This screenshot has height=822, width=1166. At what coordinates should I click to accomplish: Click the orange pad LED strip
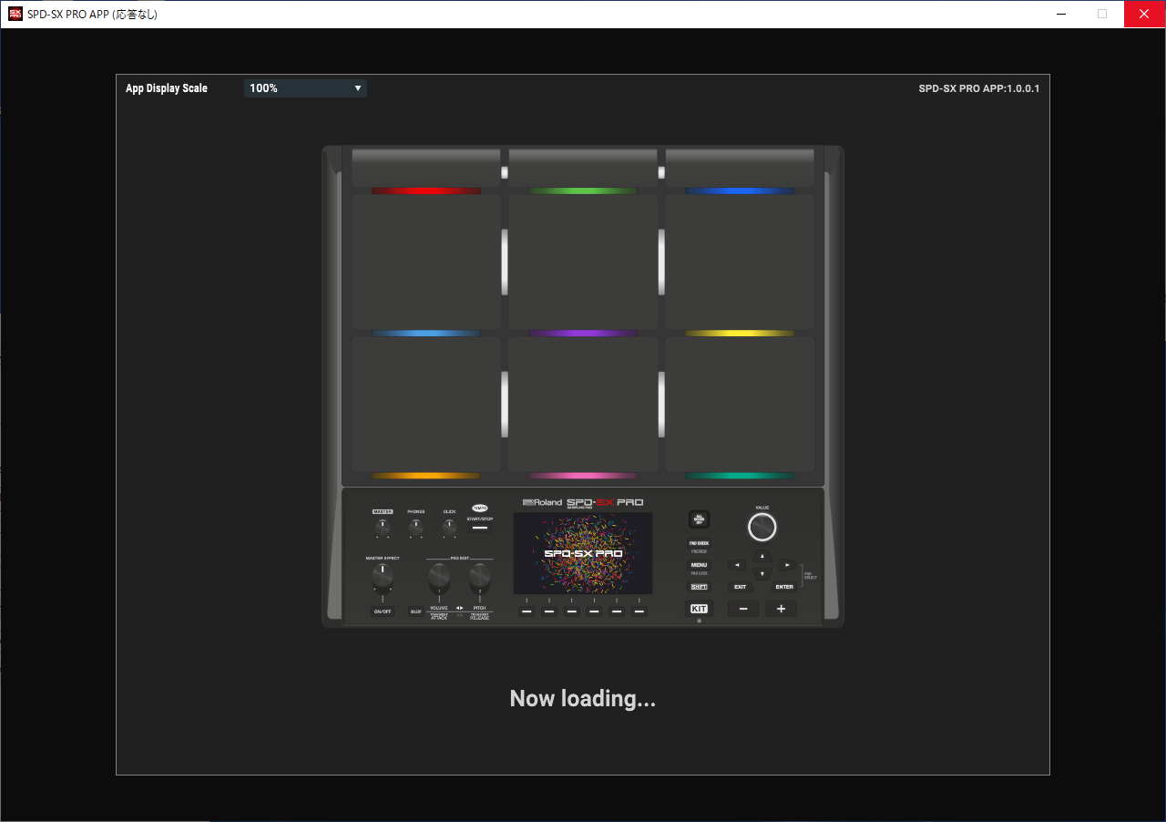coord(425,476)
